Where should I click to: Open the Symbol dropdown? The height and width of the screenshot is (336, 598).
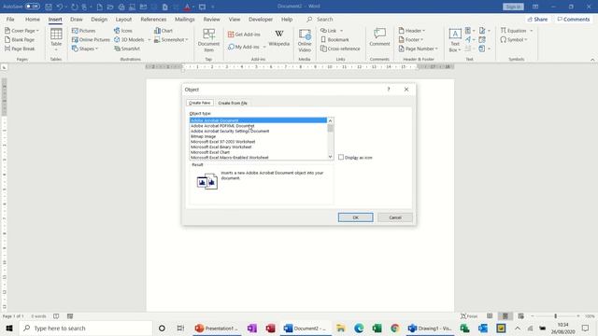coord(514,39)
